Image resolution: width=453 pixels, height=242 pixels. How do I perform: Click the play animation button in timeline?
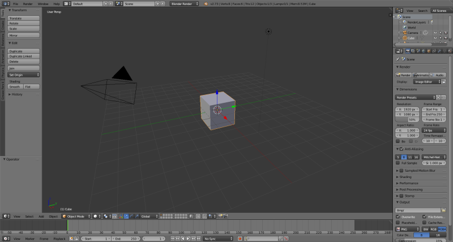point(188,239)
